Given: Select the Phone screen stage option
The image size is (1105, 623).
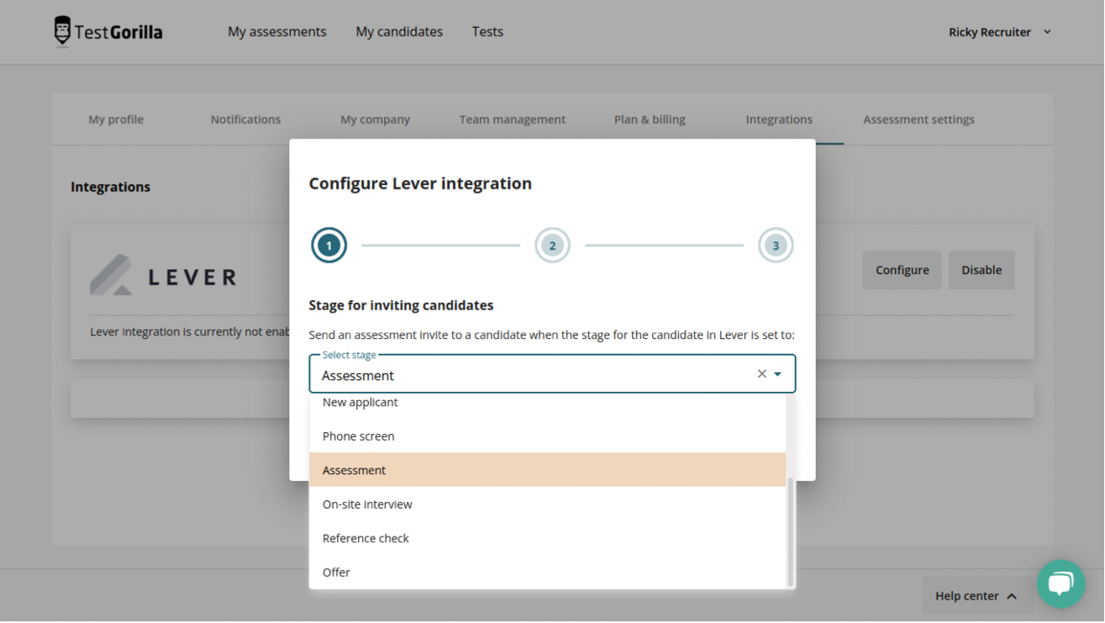Looking at the screenshot, I should click(359, 436).
